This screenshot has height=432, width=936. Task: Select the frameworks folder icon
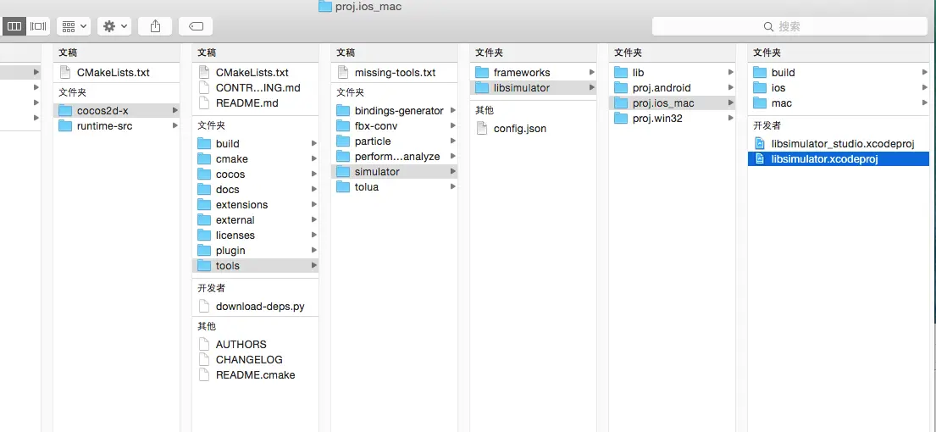482,73
